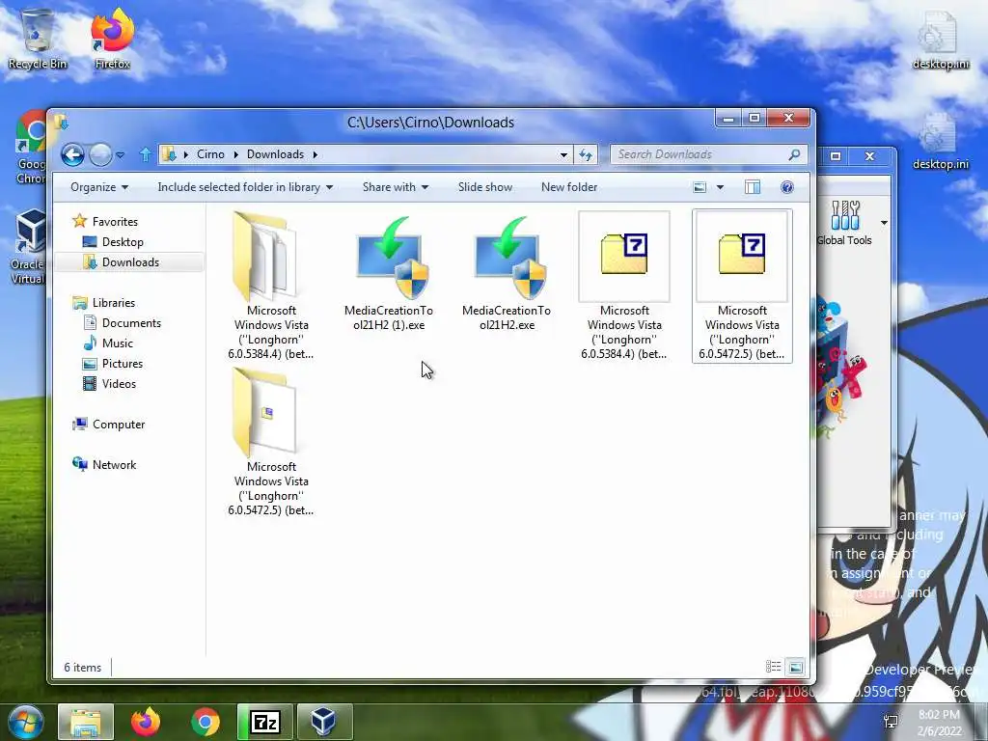Open the Organize menu
This screenshot has width=988, height=741.
pyautogui.click(x=99, y=187)
